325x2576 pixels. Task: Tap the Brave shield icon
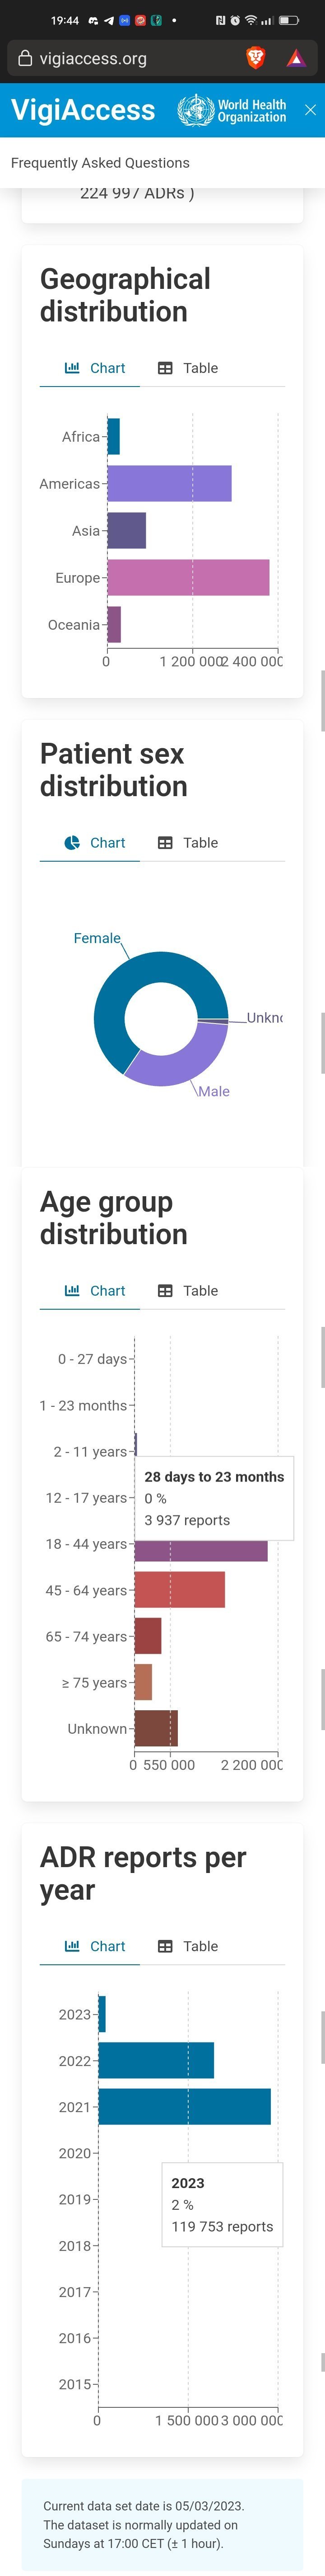coord(255,58)
